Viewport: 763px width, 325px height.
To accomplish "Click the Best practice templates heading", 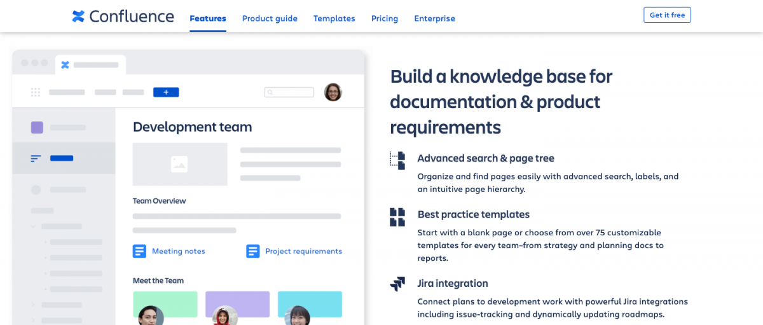I will 474,214.
